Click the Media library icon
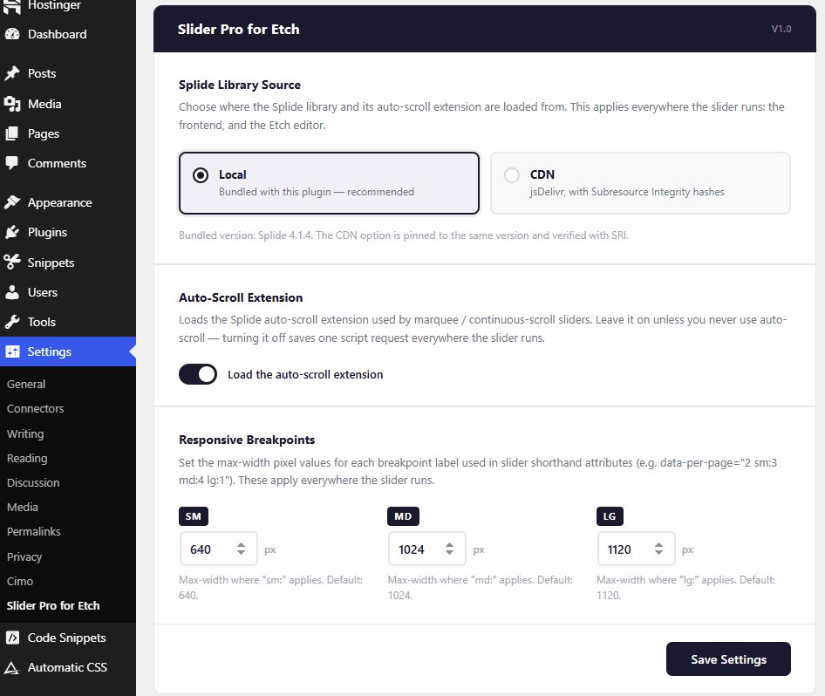Image resolution: width=825 pixels, height=696 pixels. 12,104
